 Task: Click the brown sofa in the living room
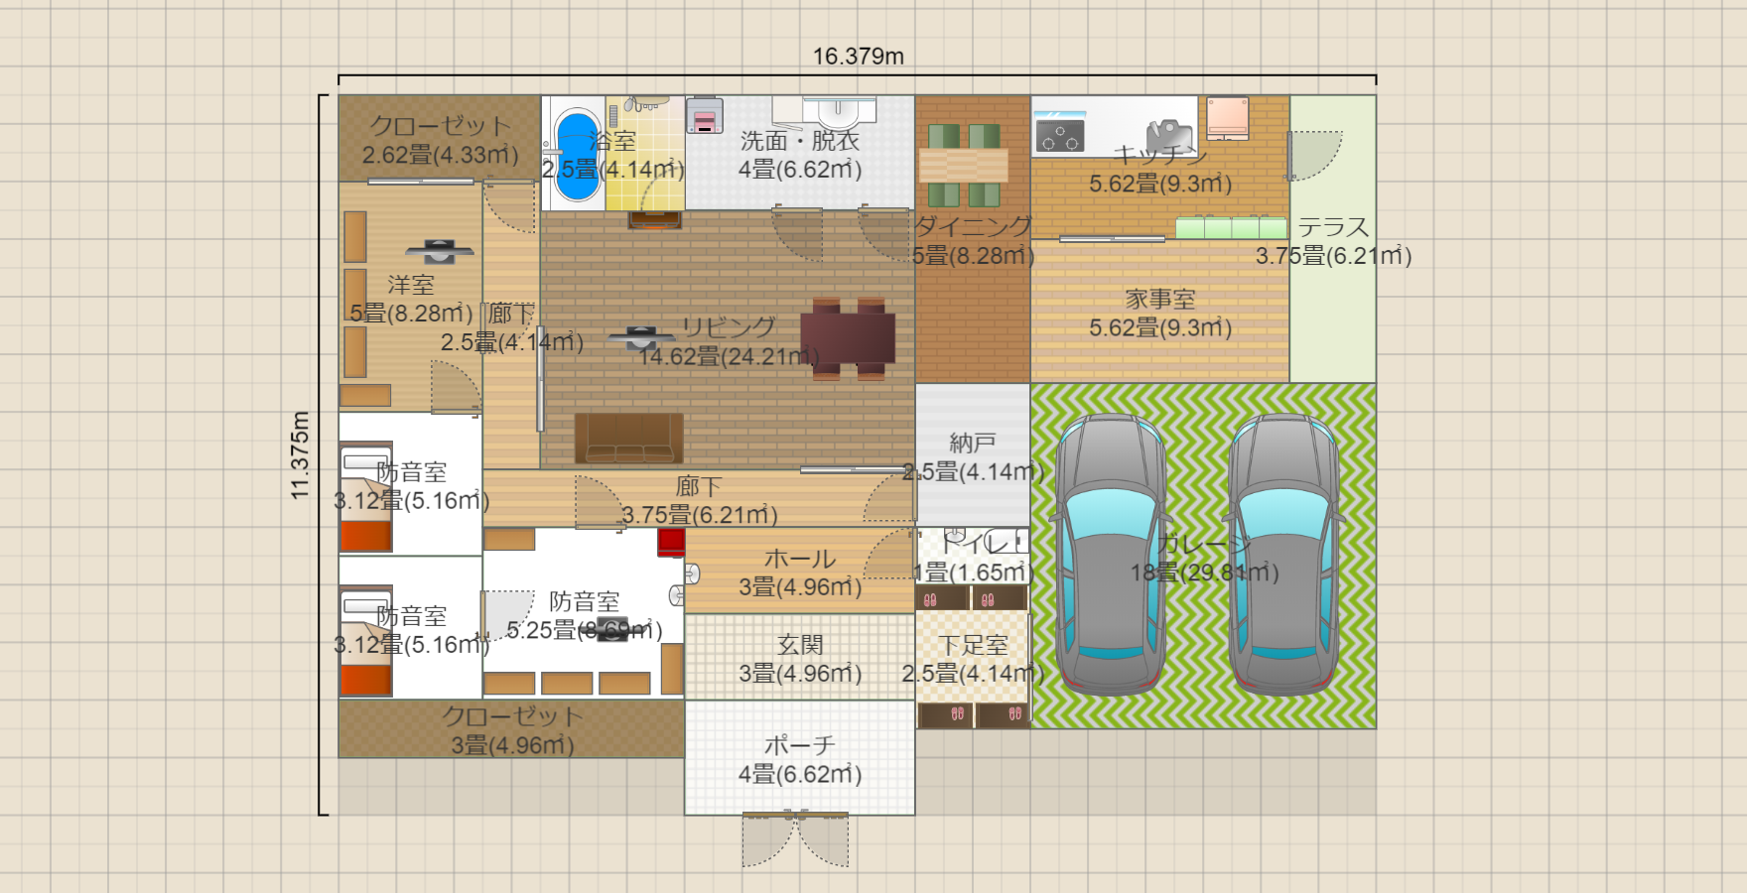tap(629, 439)
